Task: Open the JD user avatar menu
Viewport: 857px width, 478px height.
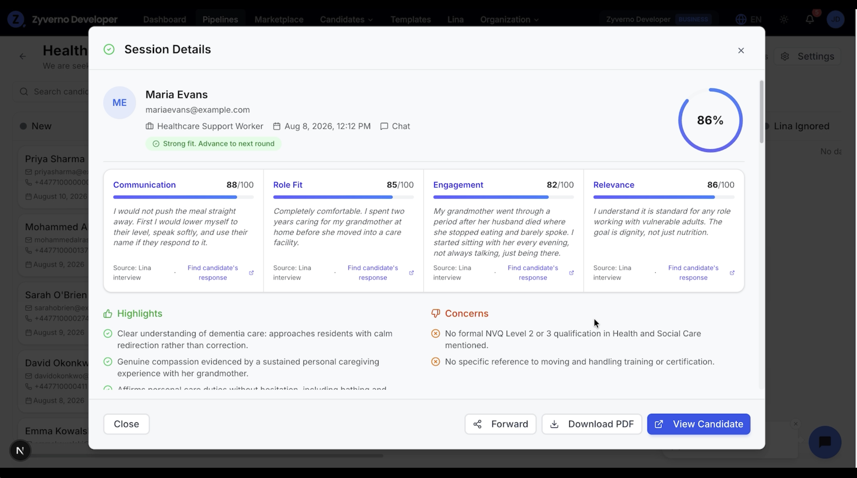Action: click(x=835, y=19)
